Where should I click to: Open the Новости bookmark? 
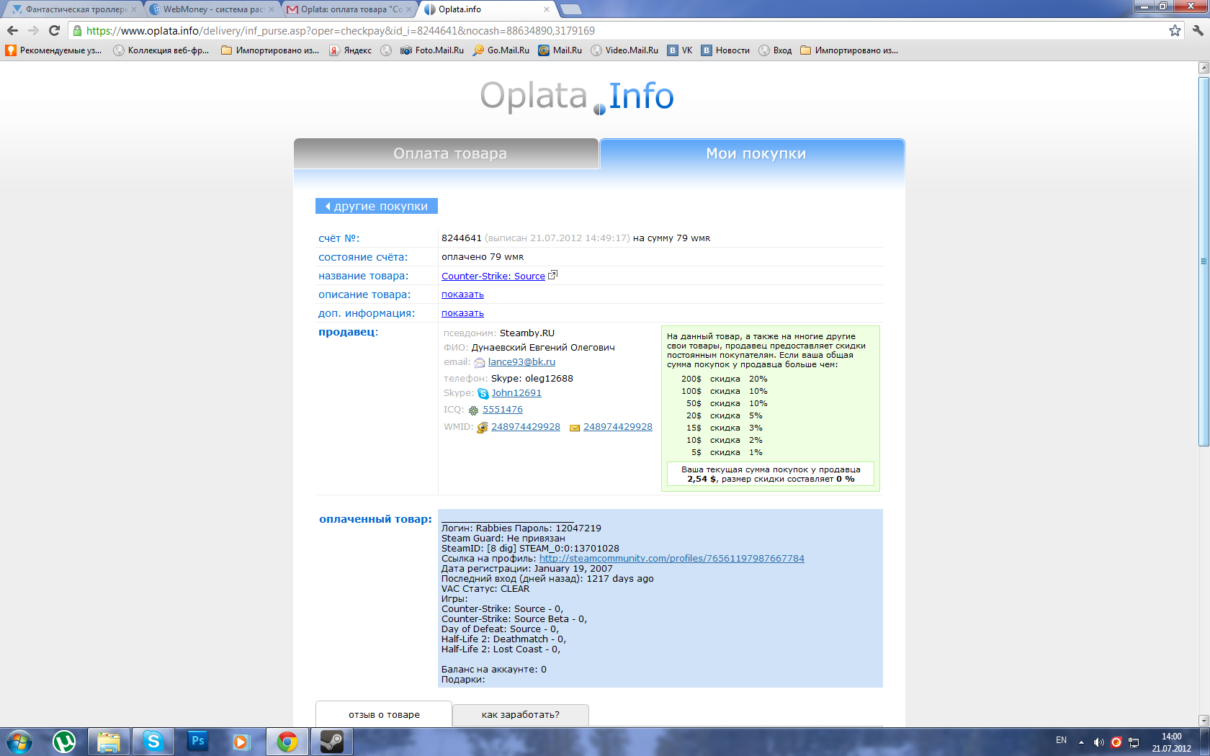(x=726, y=50)
